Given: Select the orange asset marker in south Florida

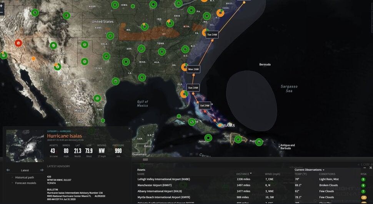Looking at the screenshot, I should click(x=184, y=94).
